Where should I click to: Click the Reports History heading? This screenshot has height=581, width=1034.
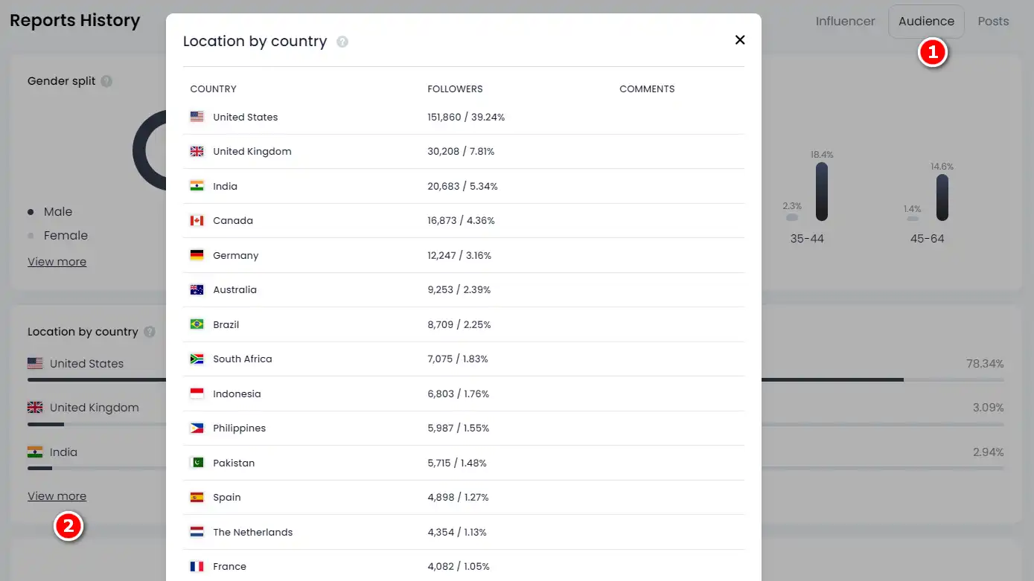74,21
